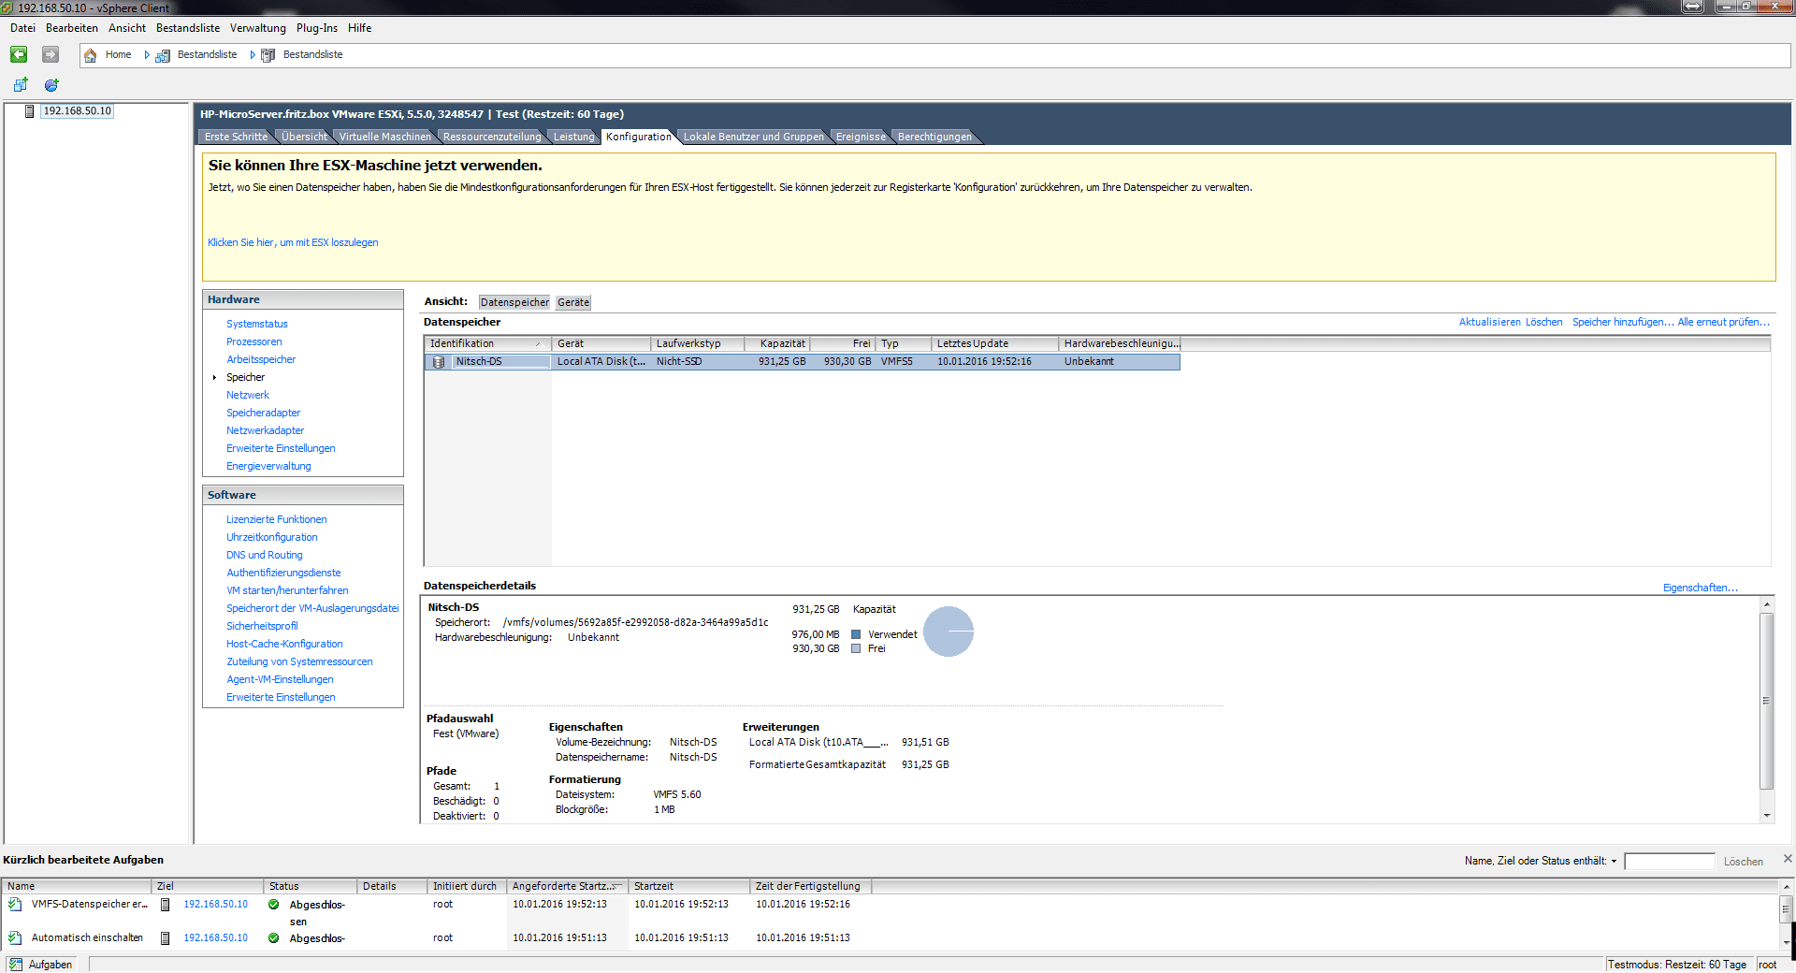1796x973 pixels.
Task: Click the new virtual machine toolbar icon
Action: pos(21,85)
